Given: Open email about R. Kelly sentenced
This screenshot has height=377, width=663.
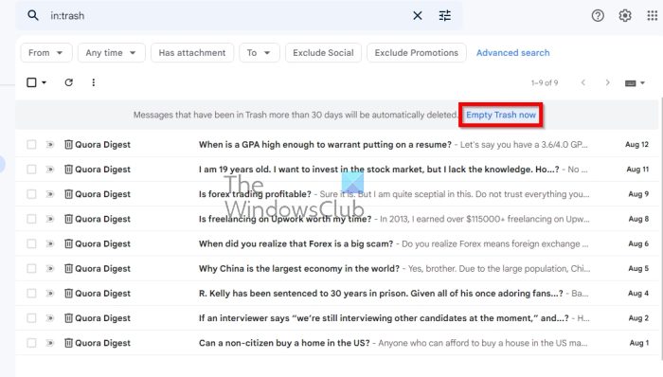Looking at the screenshot, I should click(x=337, y=294).
